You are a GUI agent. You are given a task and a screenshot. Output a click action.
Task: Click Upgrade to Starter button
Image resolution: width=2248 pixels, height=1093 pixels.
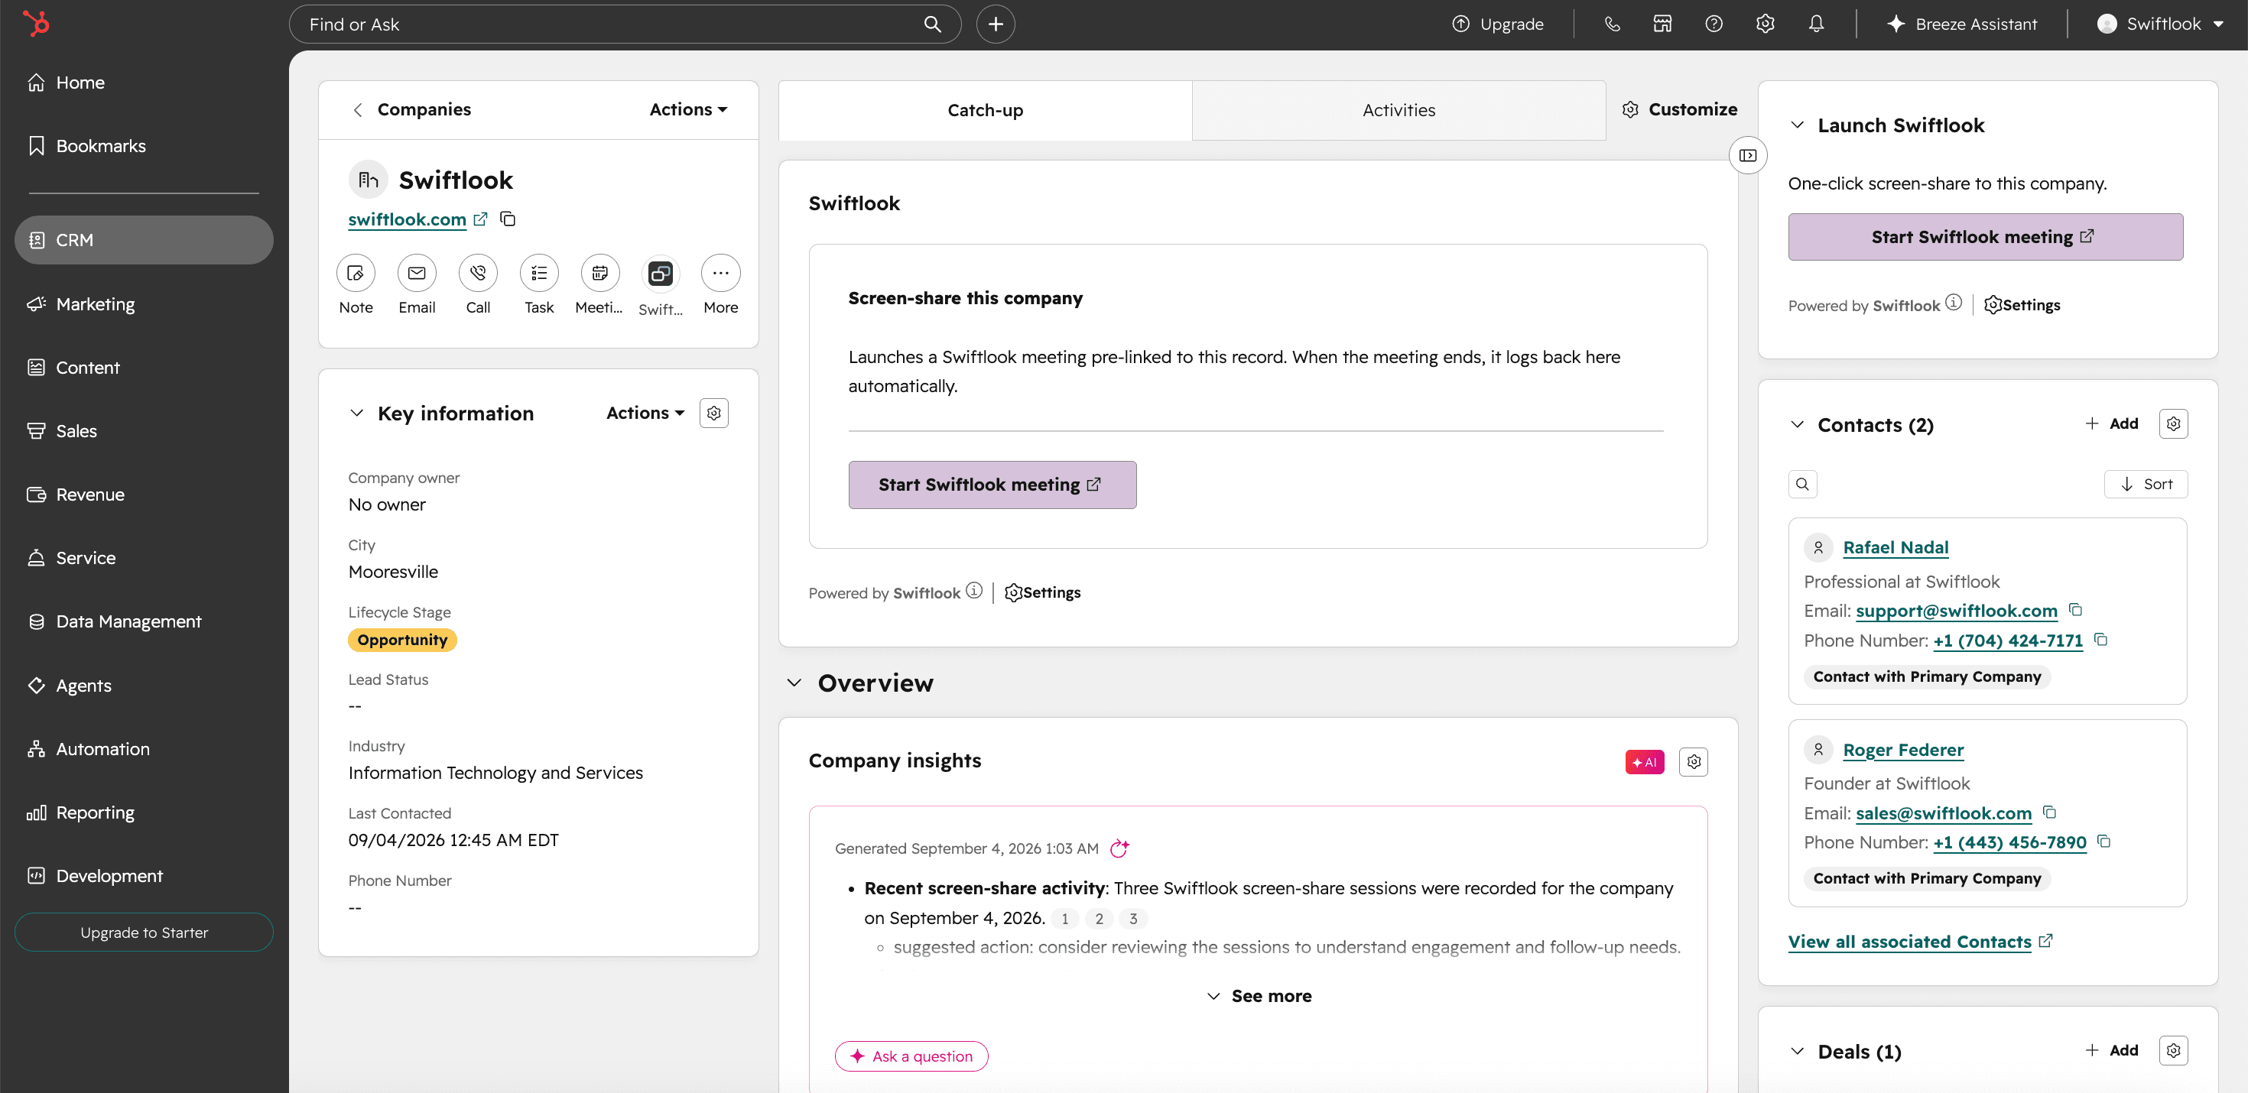click(144, 932)
